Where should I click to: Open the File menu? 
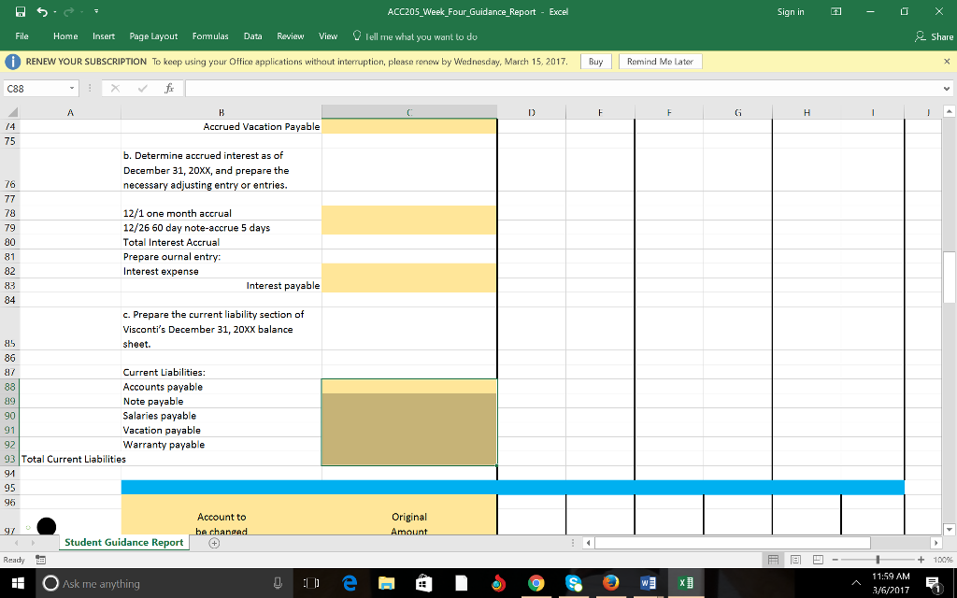(x=21, y=36)
